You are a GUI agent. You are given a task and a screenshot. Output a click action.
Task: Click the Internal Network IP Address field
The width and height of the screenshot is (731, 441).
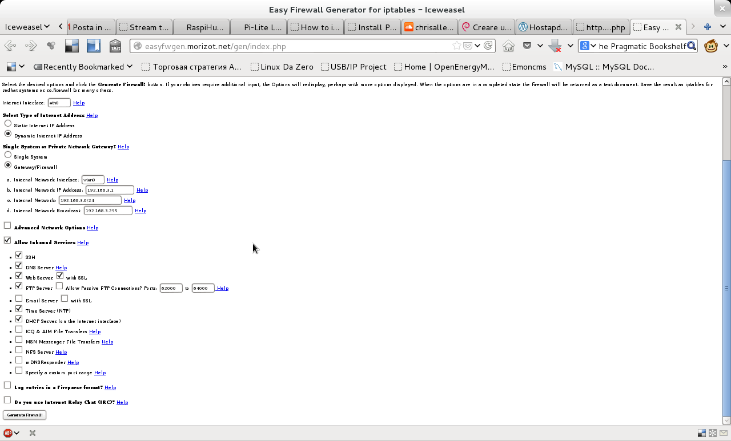(x=110, y=190)
